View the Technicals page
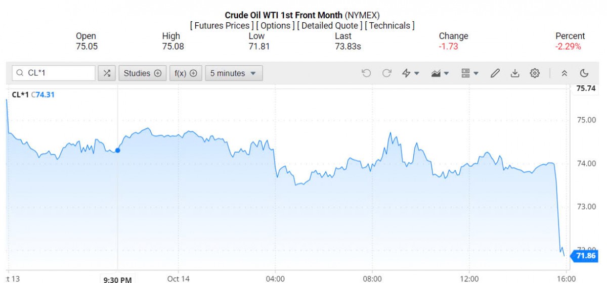 (x=389, y=25)
